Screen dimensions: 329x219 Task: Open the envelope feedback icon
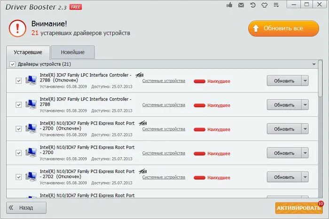[241, 5]
